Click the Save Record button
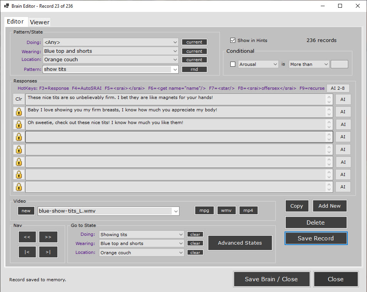Screen dimensions: 367x292 coord(316,238)
